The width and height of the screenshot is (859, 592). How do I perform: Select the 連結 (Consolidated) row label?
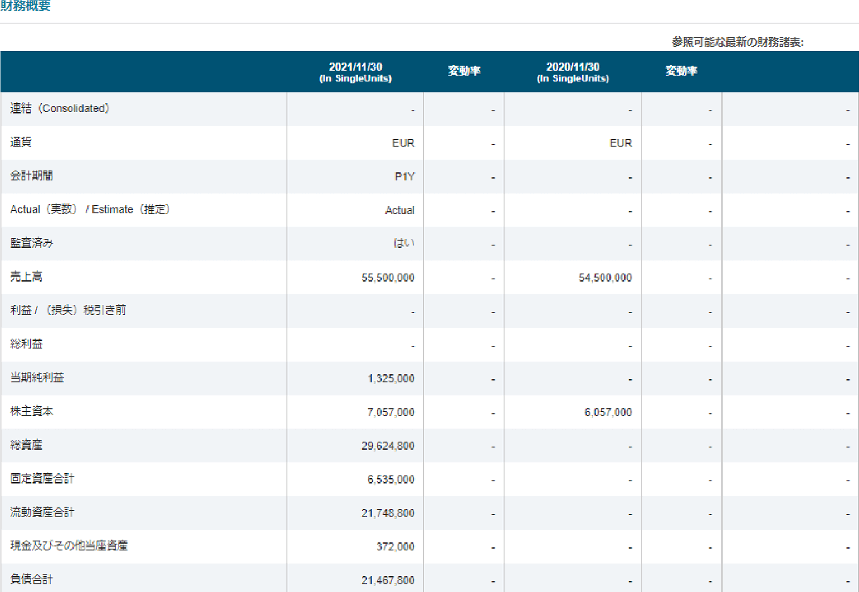tap(60, 108)
